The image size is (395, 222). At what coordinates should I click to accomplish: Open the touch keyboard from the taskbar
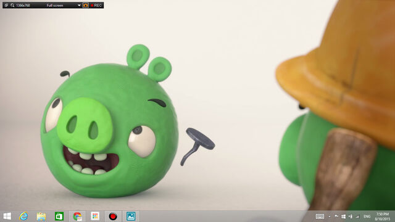[x=320, y=216]
